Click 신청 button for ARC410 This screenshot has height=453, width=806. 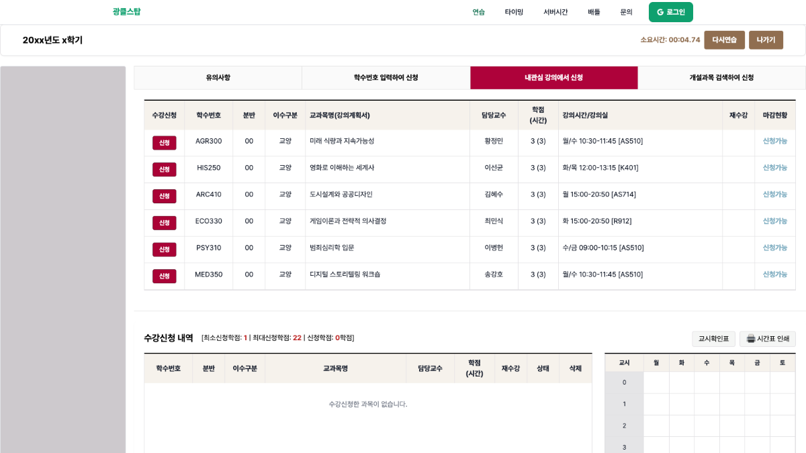tap(164, 196)
